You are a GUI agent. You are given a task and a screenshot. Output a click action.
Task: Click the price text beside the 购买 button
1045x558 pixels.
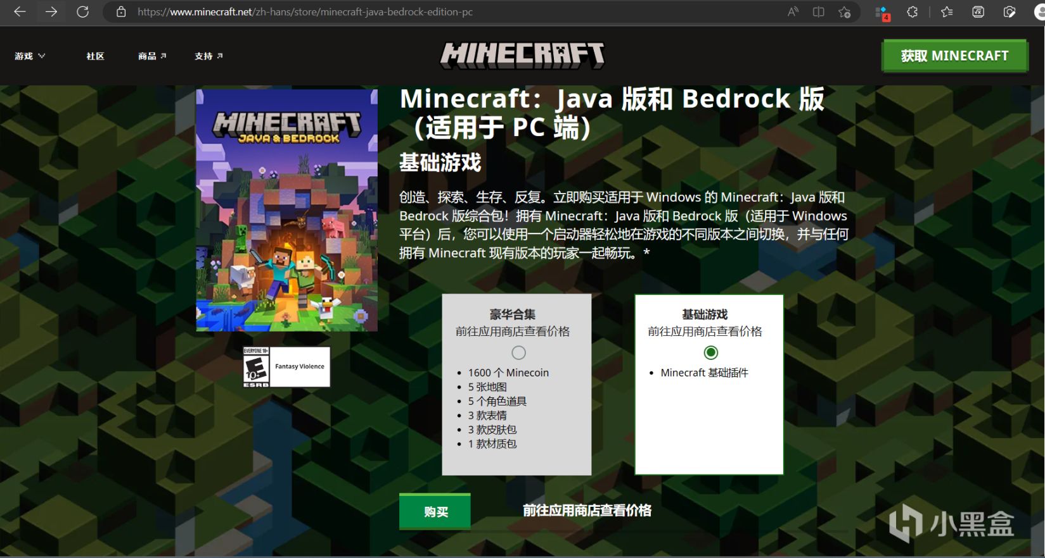[x=587, y=511]
